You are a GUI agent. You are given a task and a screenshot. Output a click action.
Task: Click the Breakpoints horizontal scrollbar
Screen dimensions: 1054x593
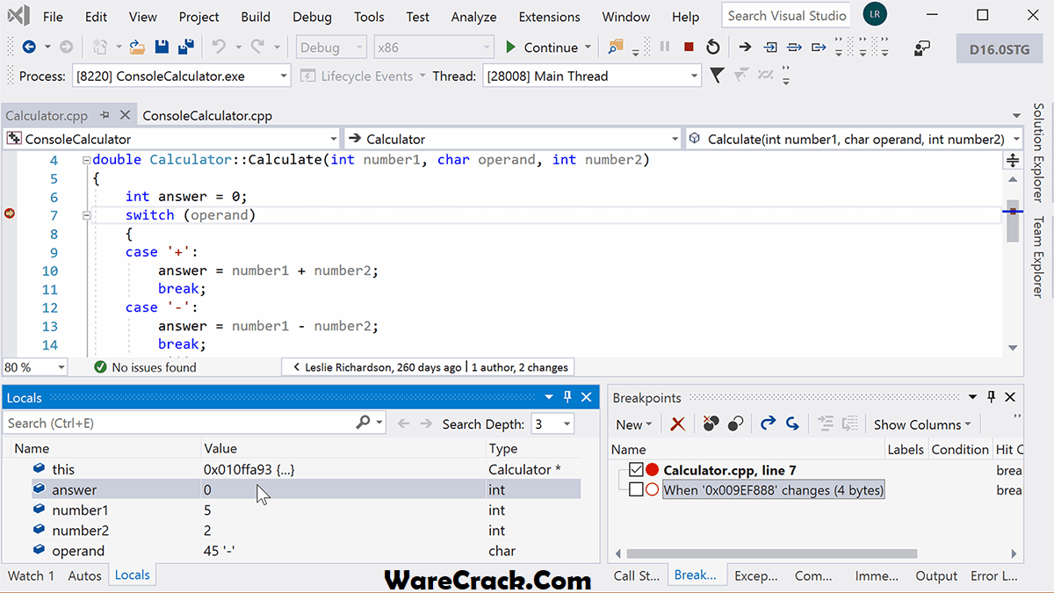click(x=771, y=554)
